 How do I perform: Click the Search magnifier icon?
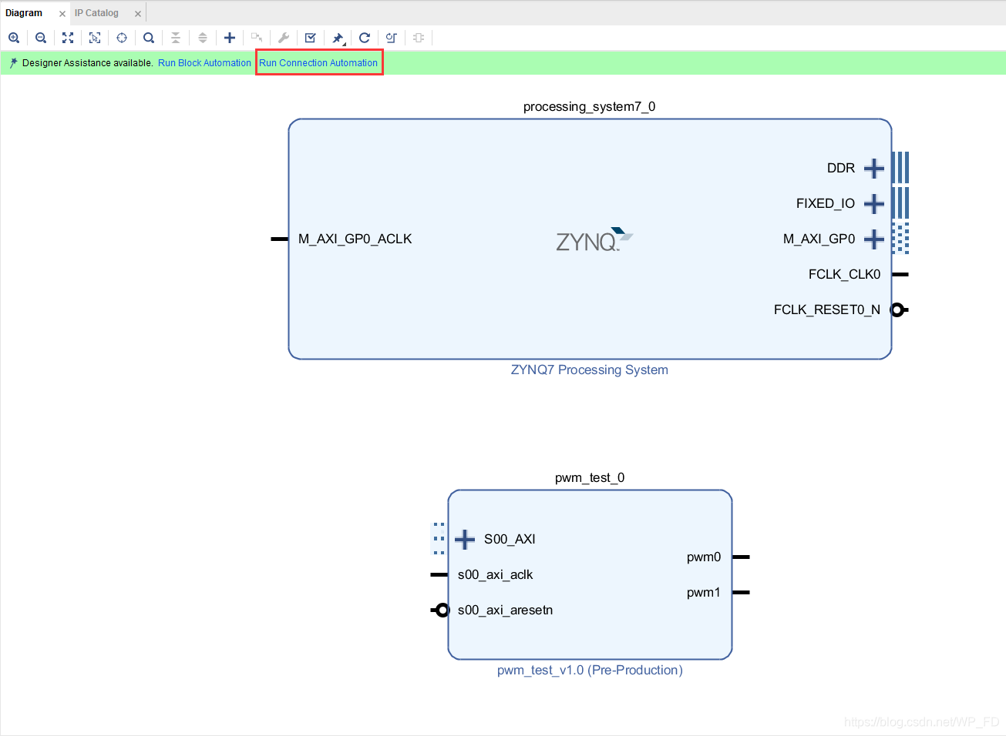tap(149, 38)
